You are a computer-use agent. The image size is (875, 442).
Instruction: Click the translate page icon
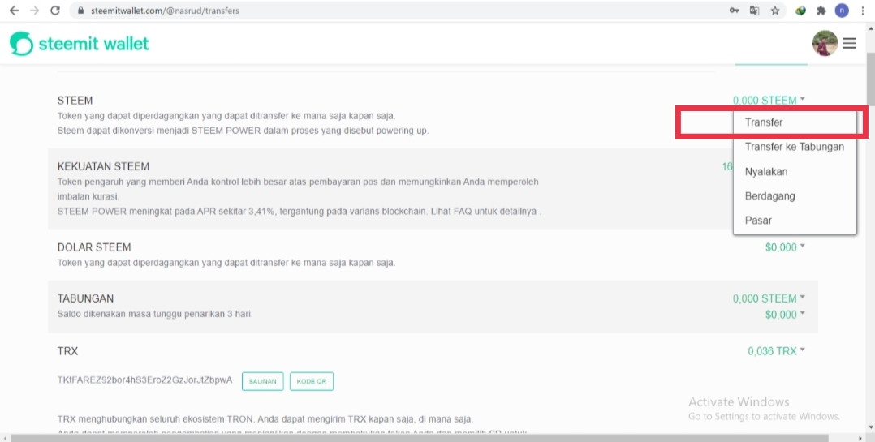coord(755,11)
